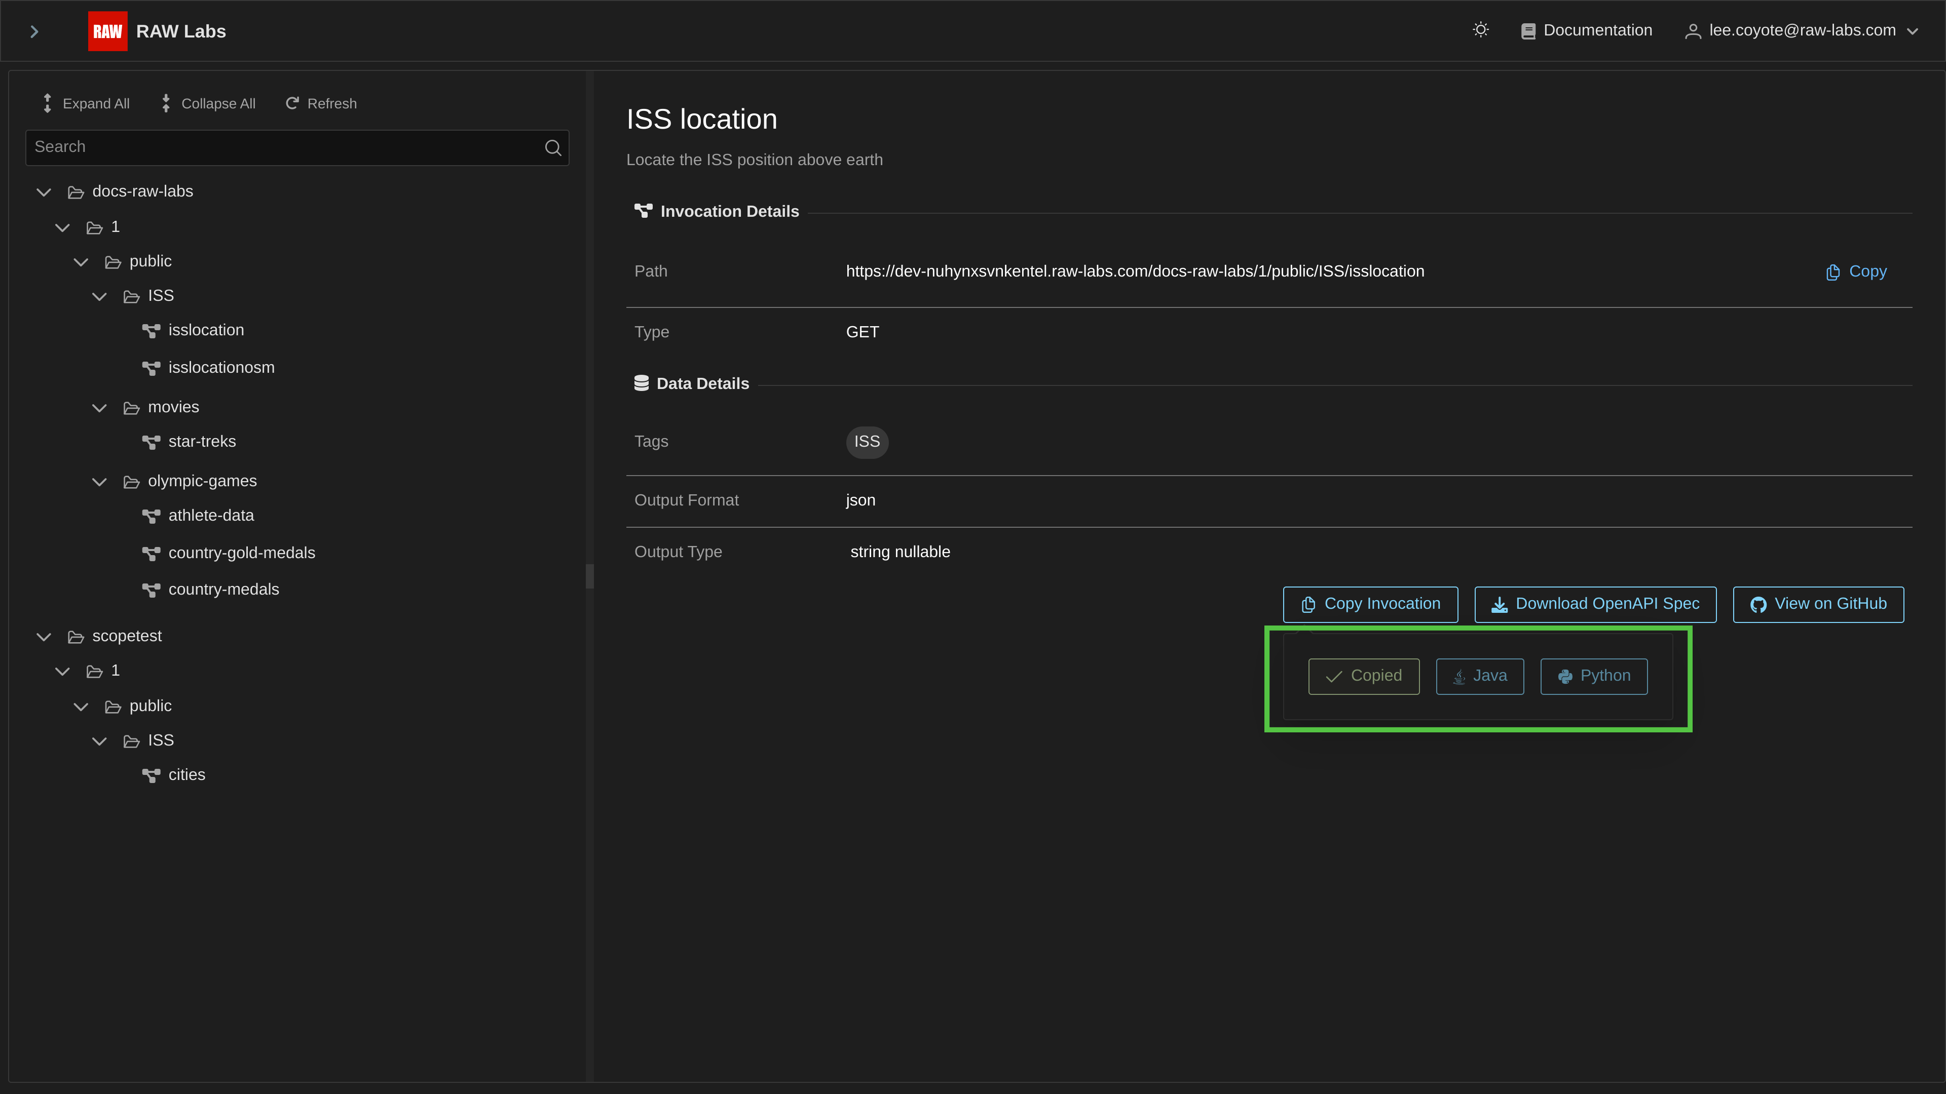Viewport: 1946px width, 1094px height.
Task: Open View on GitHub
Action: (1818, 604)
